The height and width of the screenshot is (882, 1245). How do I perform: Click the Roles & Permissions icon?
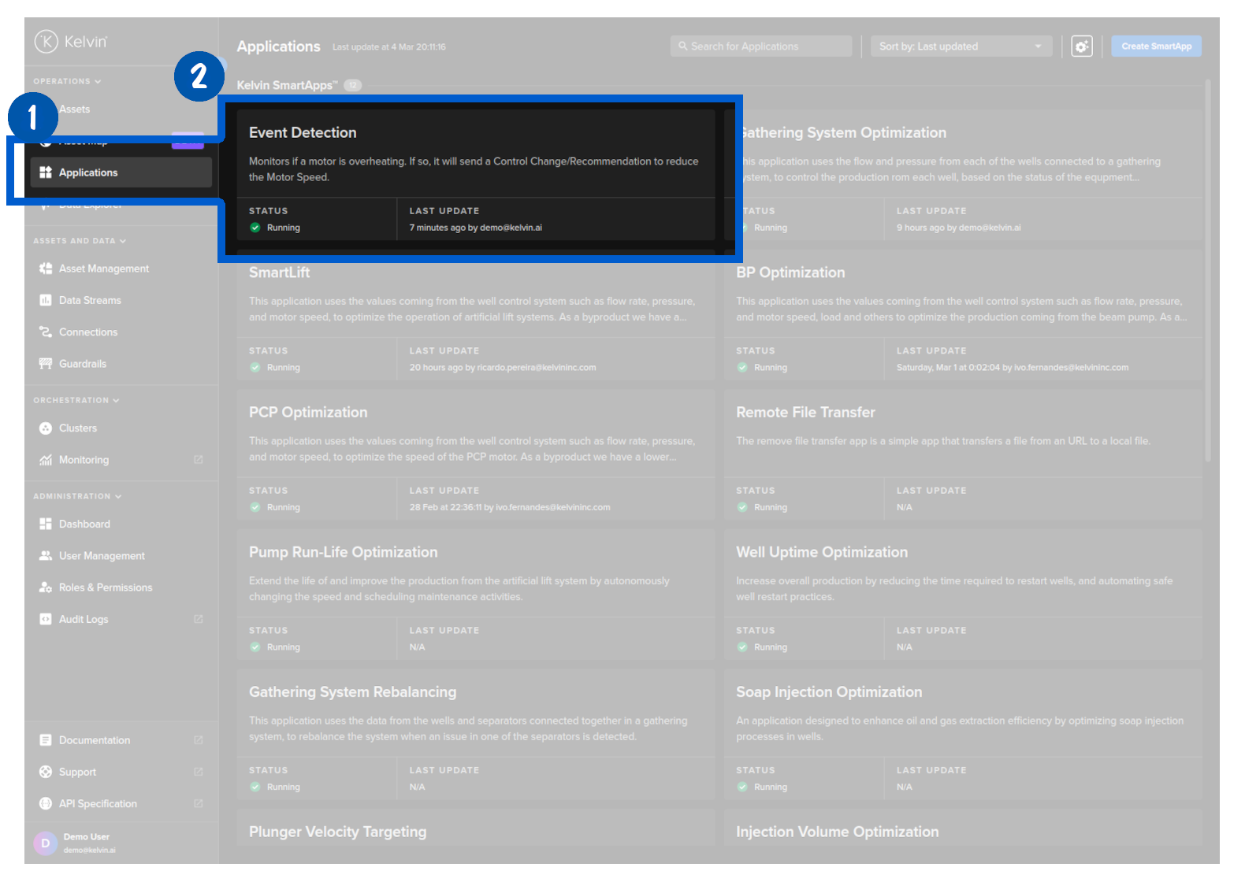pyautogui.click(x=46, y=587)
